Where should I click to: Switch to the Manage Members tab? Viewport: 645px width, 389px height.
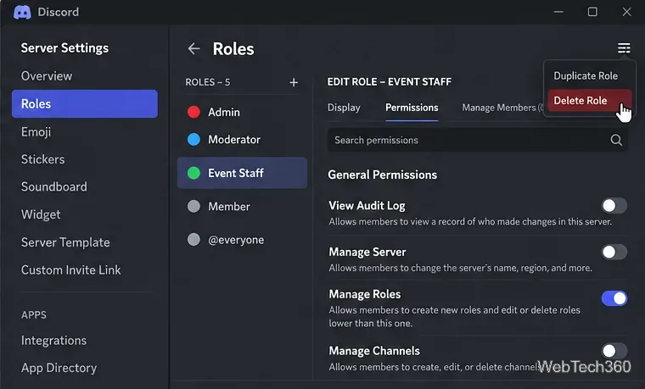[502, 108]
